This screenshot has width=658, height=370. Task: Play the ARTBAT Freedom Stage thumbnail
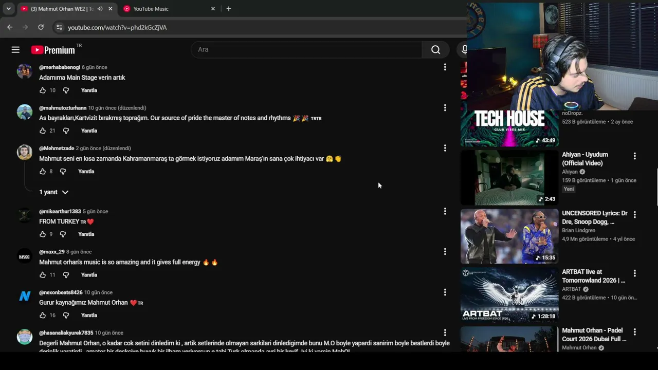(509, 295)
